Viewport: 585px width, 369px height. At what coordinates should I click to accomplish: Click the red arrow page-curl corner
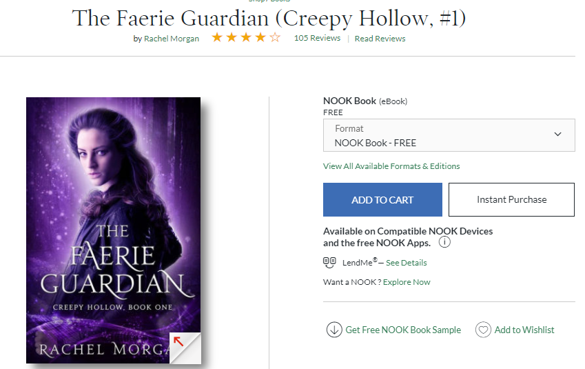[185, 348]
